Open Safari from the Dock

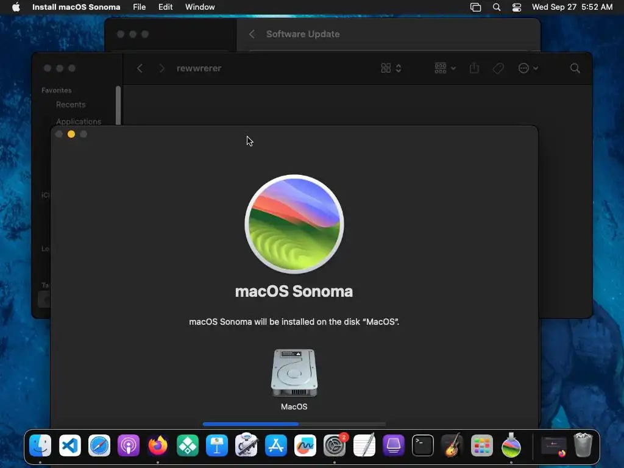click(x=99, y=445)
